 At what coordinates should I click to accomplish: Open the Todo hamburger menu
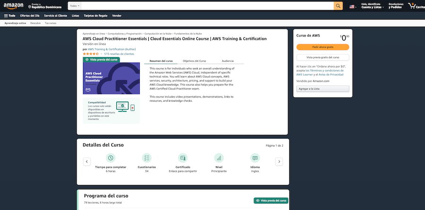pos(10,16)
